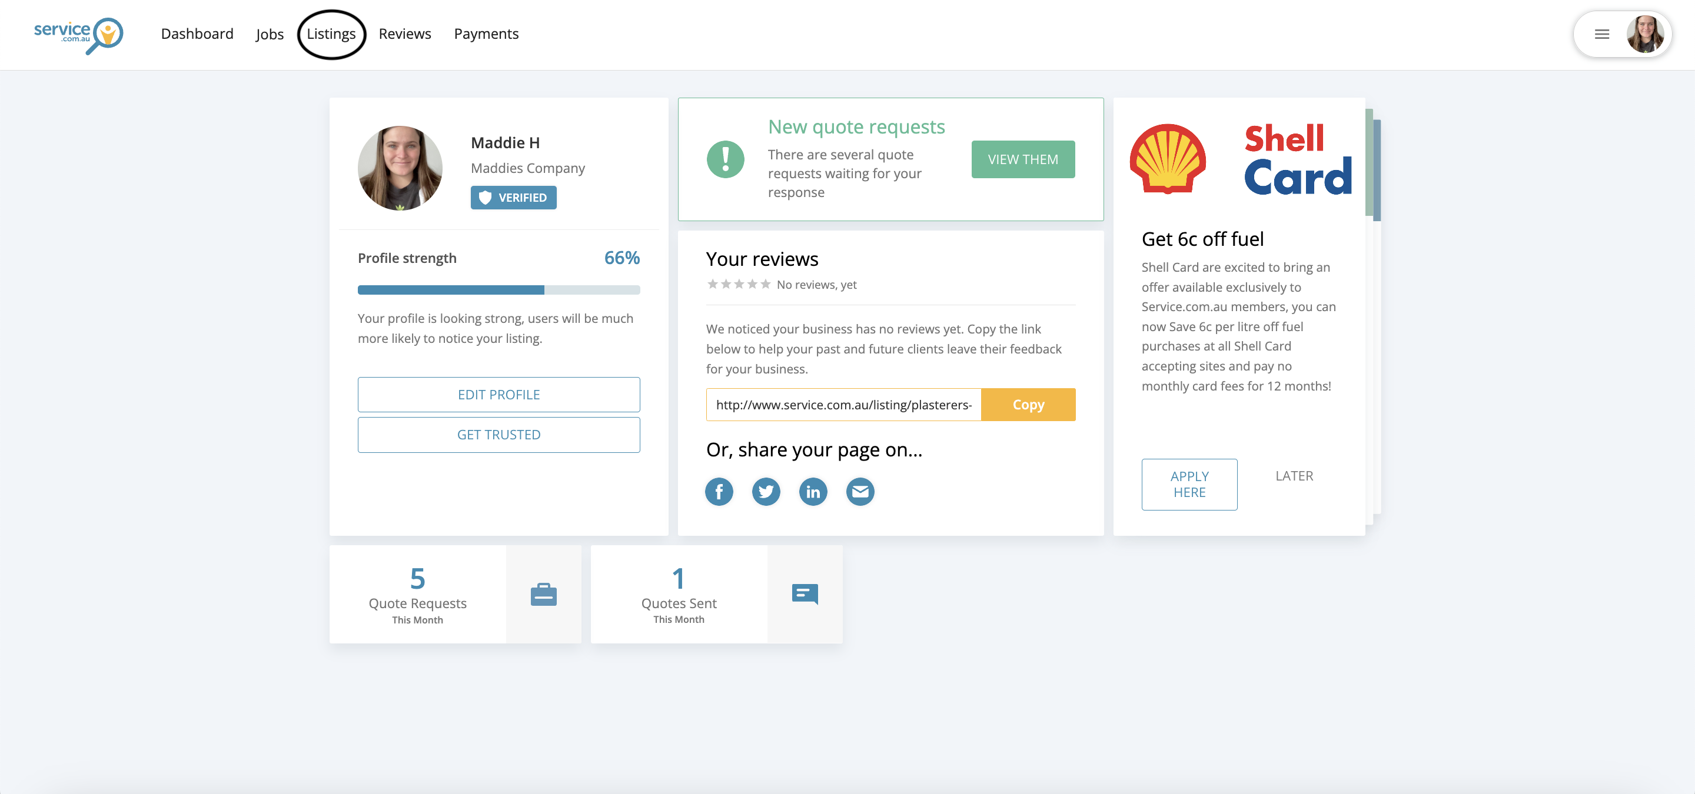Viewport: 1695px width, 794px height.
Task: Share page on Facebook
Action: [719, 492]
